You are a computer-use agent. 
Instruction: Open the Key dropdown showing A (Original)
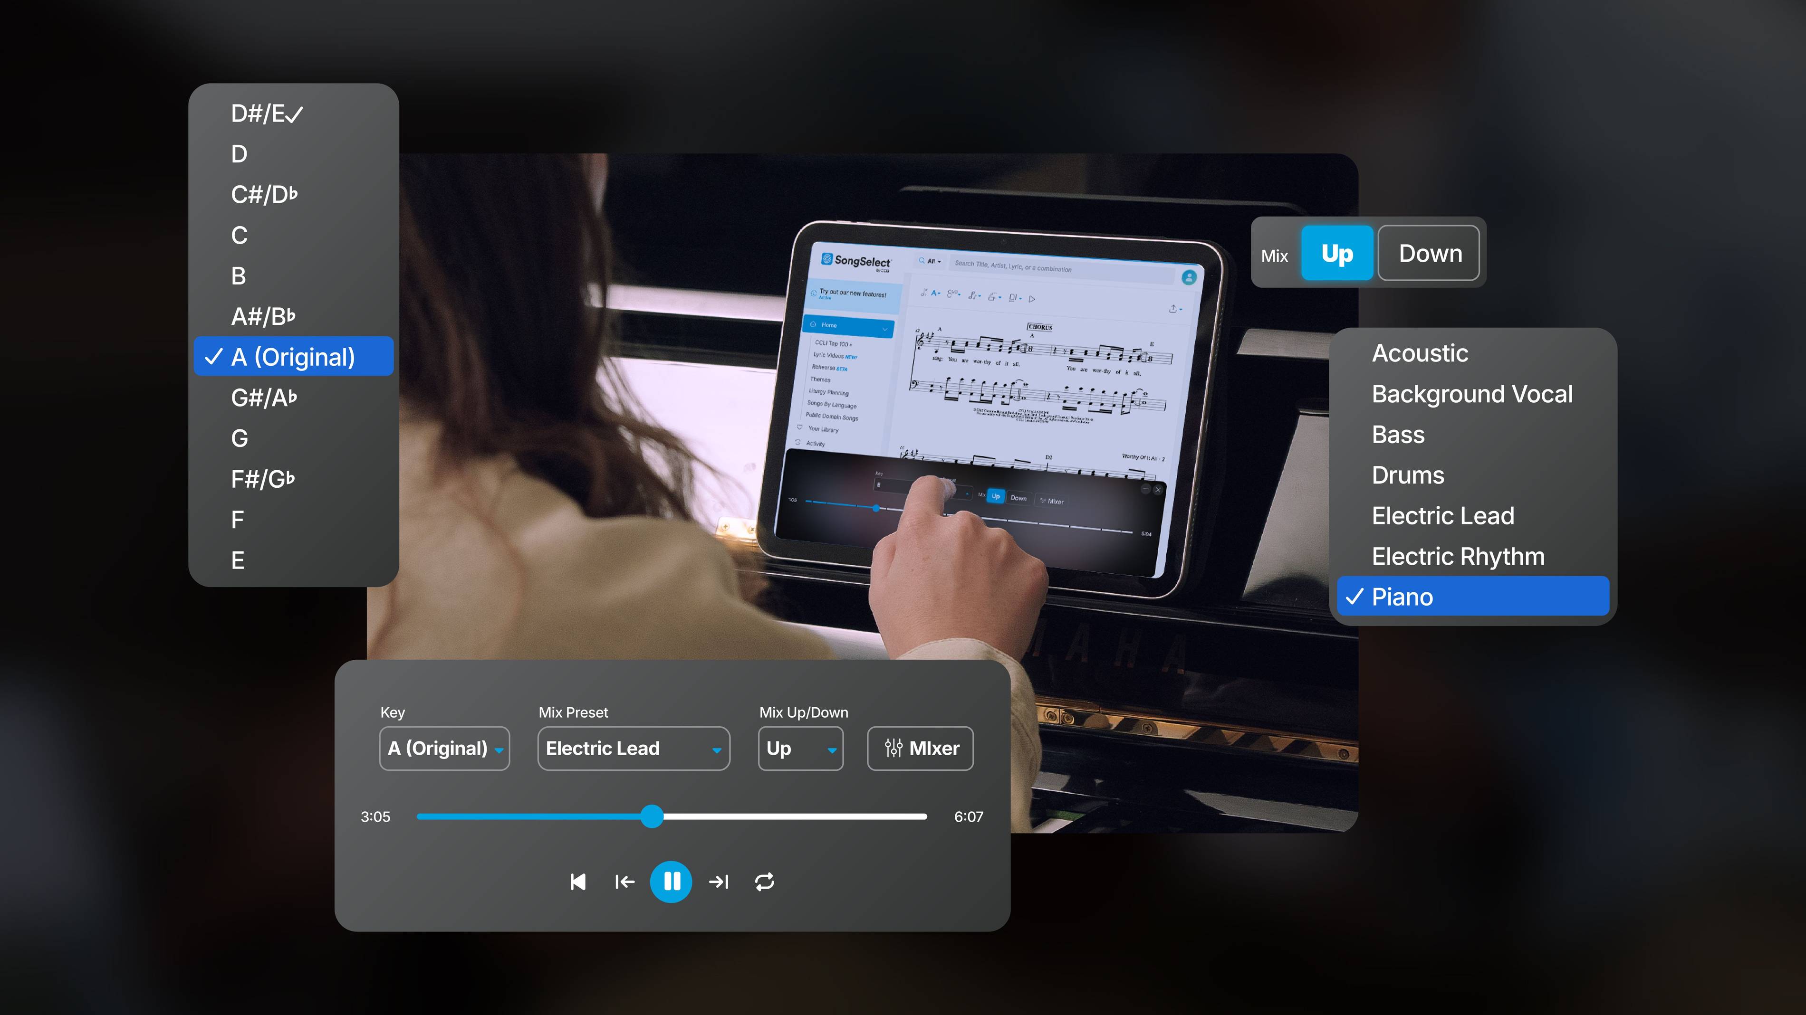(x=444, y=748)
